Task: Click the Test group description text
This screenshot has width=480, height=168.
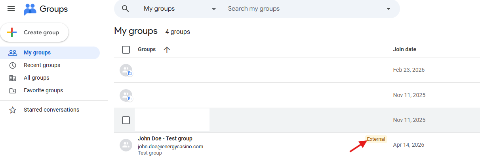Action: pyautogui.click(x=150, y=153)
